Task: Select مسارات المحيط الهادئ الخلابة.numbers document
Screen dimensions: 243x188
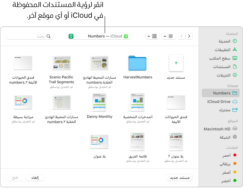Action: click(x=99, y=63)
